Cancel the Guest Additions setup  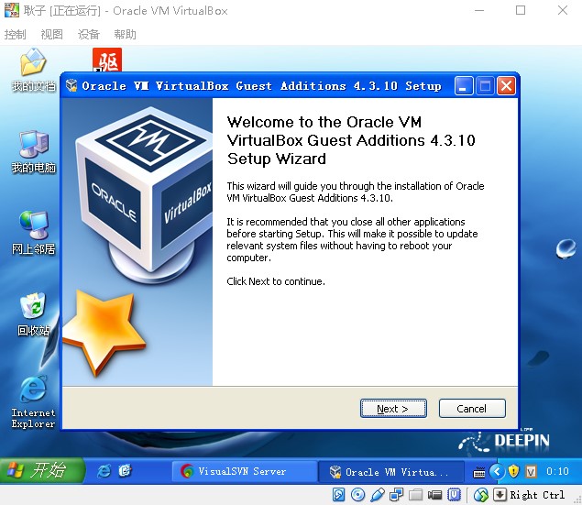point(472,409)
